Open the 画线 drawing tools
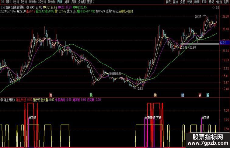 [x=197, y=2]
